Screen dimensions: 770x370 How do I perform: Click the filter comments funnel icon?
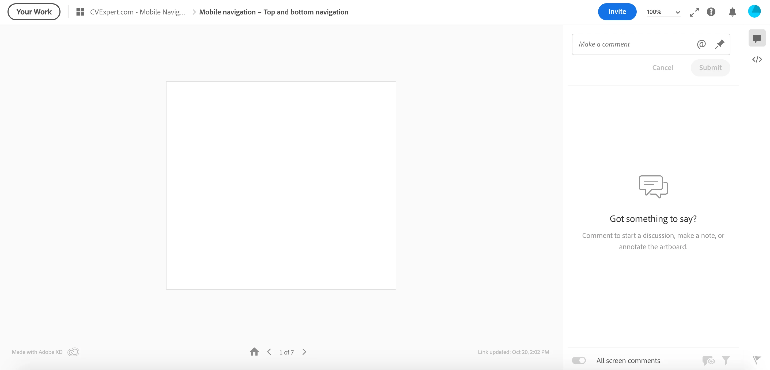click(726, 360)
